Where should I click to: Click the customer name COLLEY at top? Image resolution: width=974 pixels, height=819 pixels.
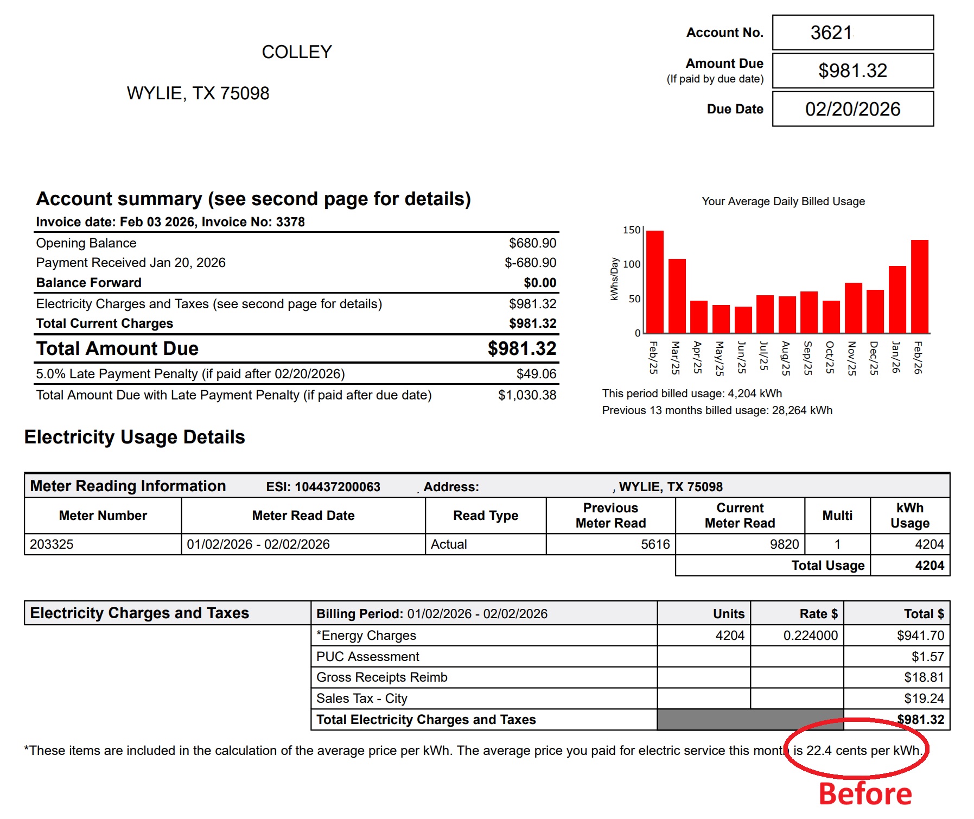(x=296, y=52)
